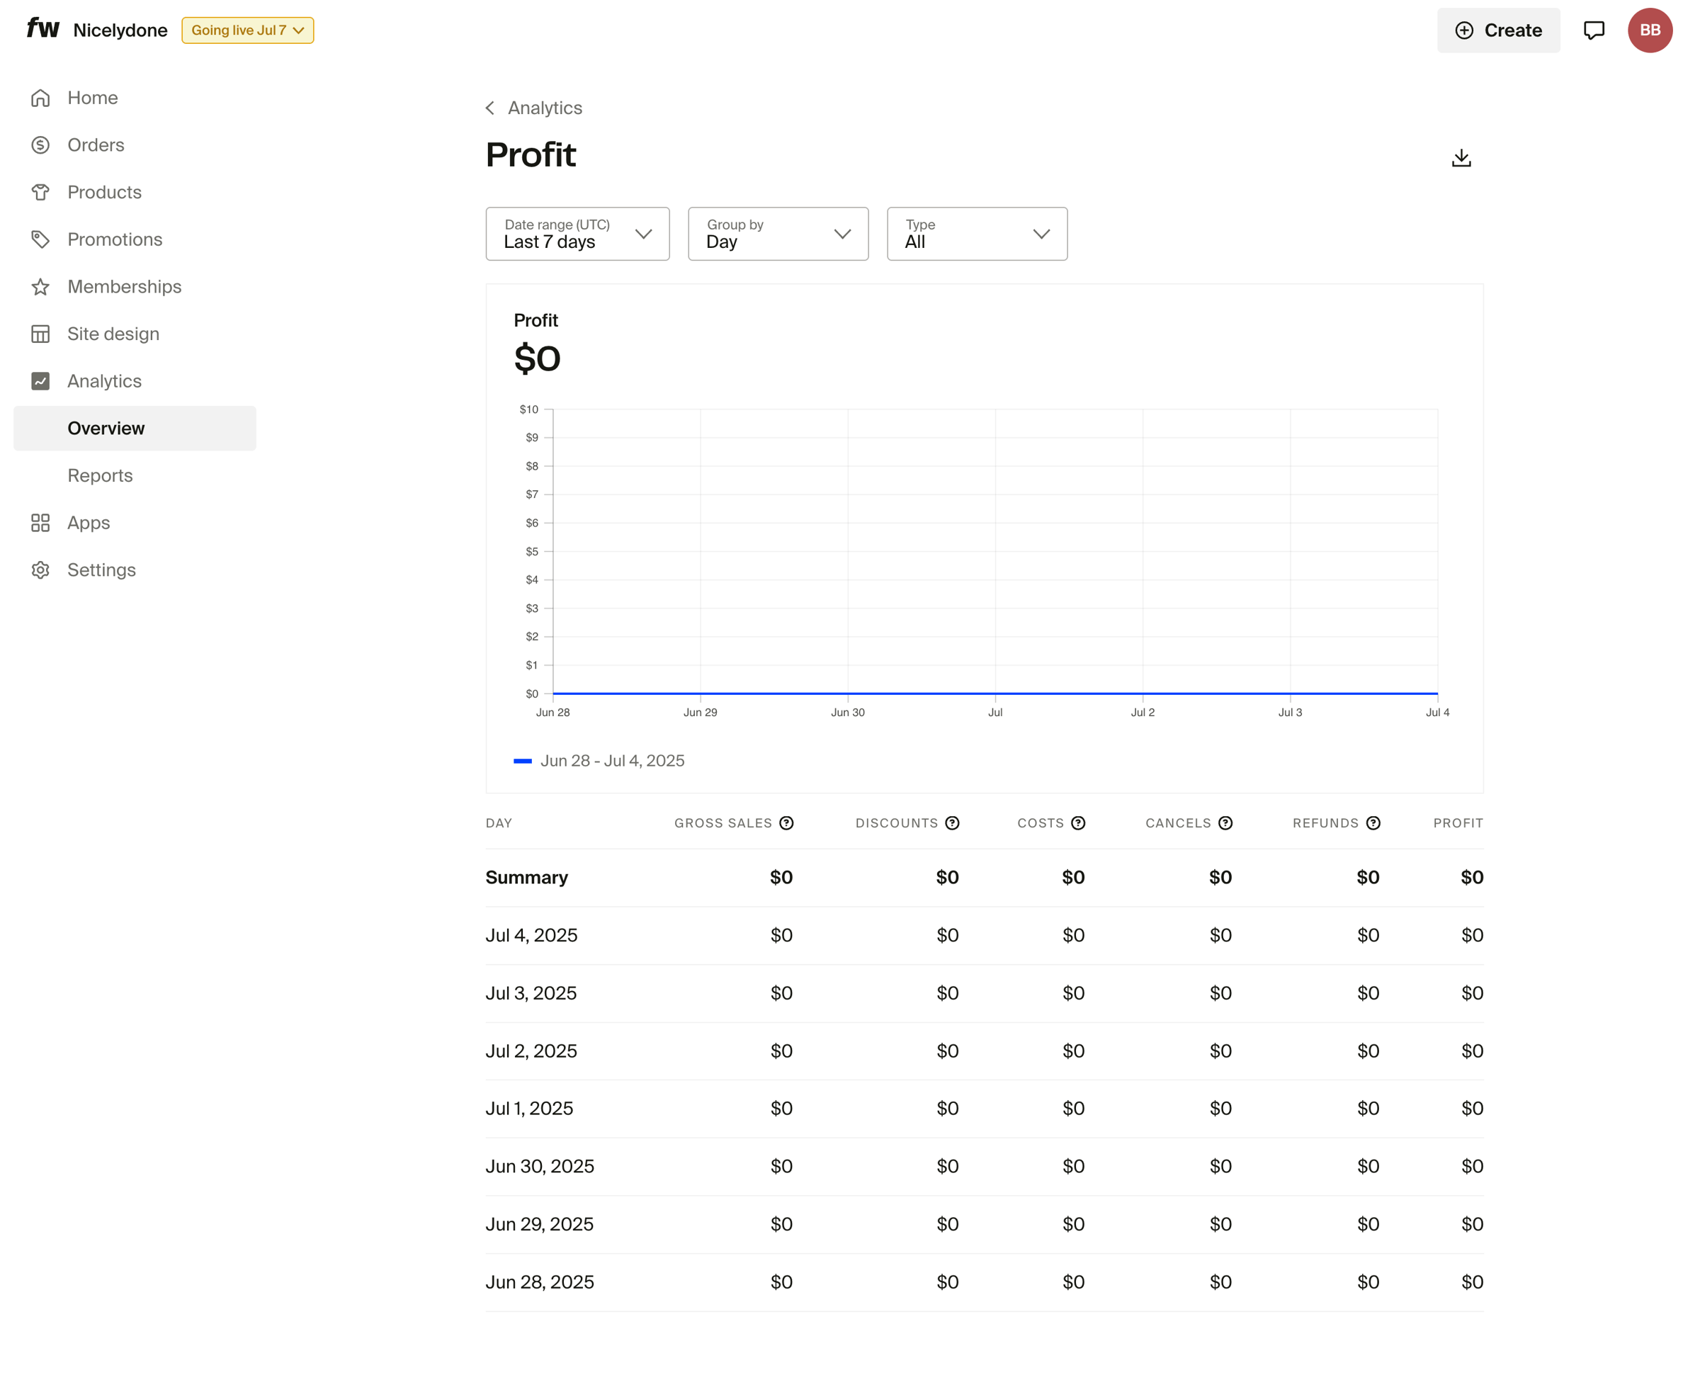Click the Analytics chart icon
This screenshot has width=1700, height=1375.
click(x=40, y=381)
